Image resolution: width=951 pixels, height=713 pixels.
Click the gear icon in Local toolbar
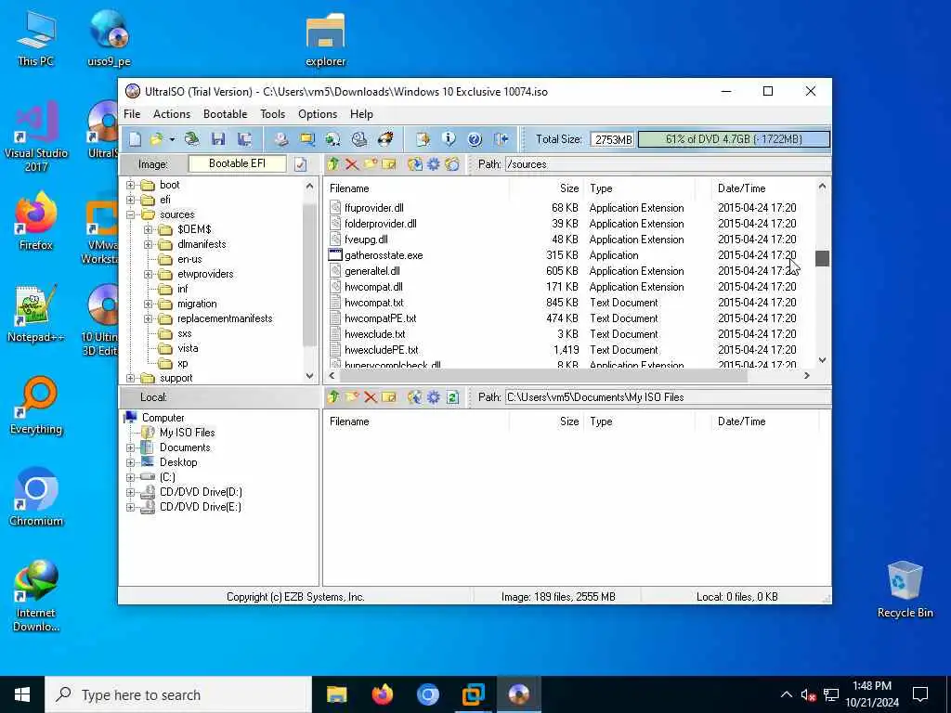[434, 397]
